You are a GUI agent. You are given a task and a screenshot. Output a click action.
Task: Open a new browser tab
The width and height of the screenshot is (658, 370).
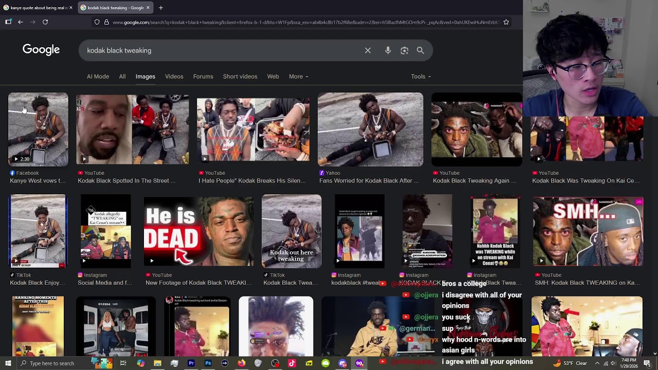click(x=161, y=8)
